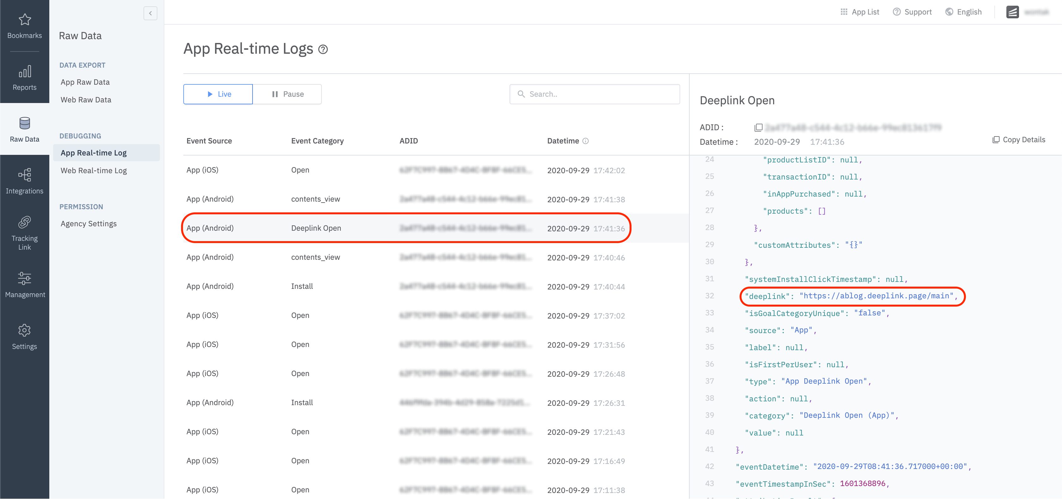Open Reports bar chart icon
1062x499 pixels.
(x=25, y=71)
